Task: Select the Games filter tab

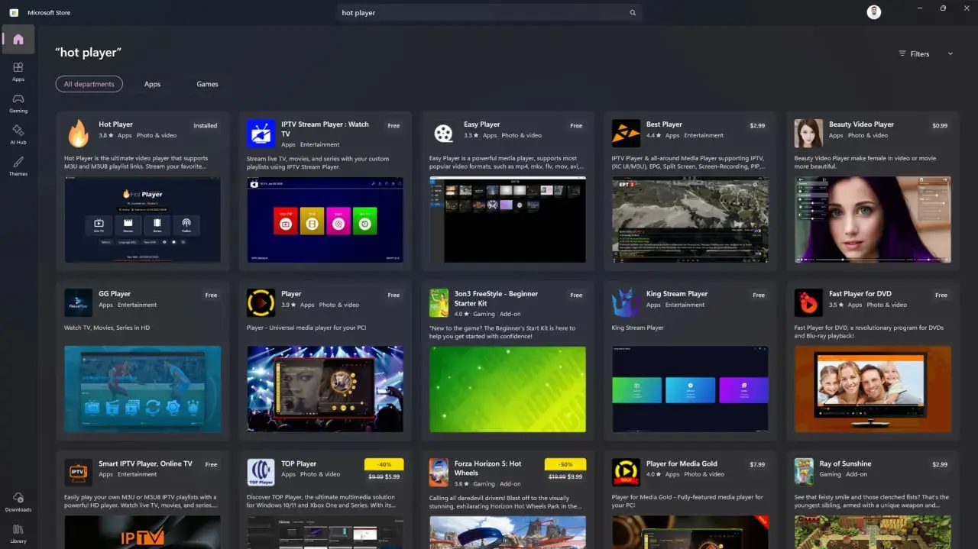Action: pyautogui.click(x=207, y=84)
